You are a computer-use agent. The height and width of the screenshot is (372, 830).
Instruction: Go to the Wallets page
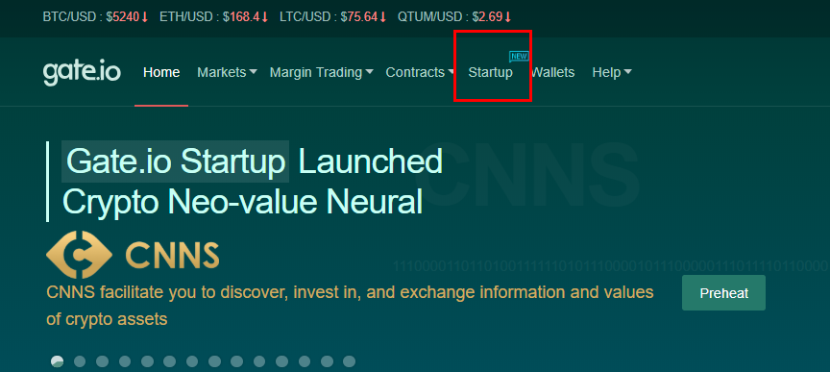[552, 72]
